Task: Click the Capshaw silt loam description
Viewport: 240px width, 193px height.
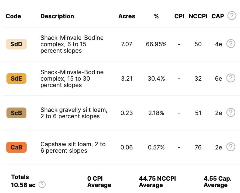Action: coord(73,147)
